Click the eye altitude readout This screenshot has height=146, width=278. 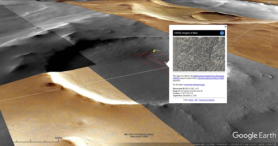click(x=266, y=144)
